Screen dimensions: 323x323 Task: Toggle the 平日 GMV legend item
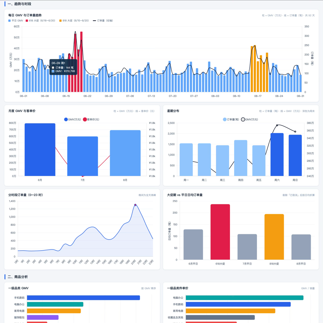tap(16, 21)
